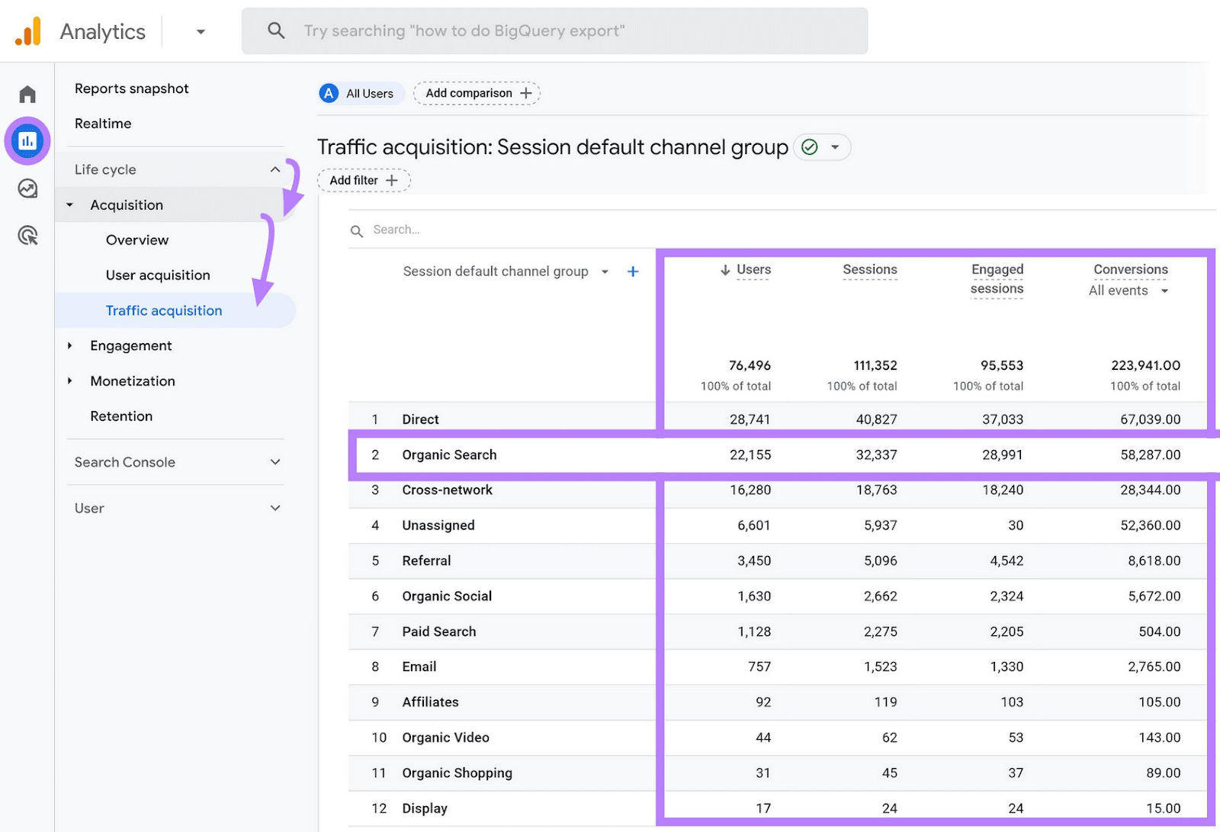Open the property selector dropdown arrow

click(201, 31)
